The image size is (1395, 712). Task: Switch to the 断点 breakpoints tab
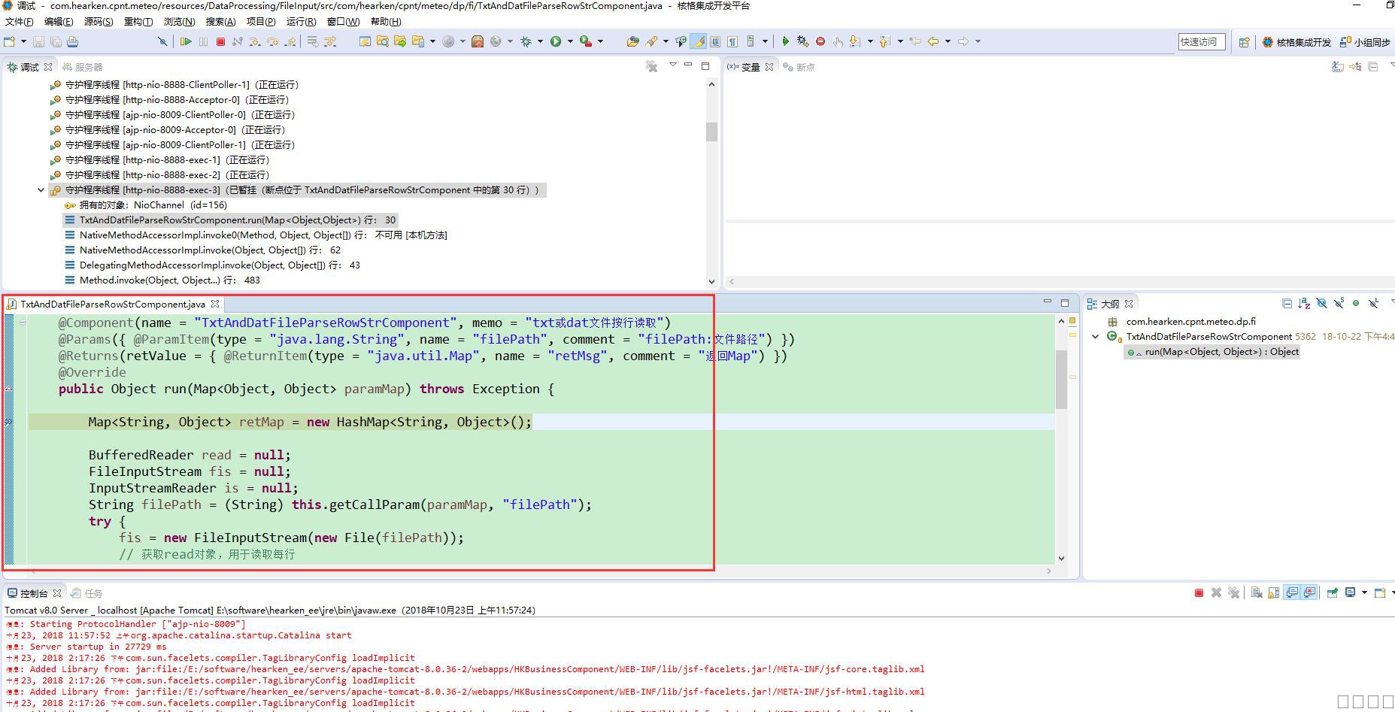(799, 67)
